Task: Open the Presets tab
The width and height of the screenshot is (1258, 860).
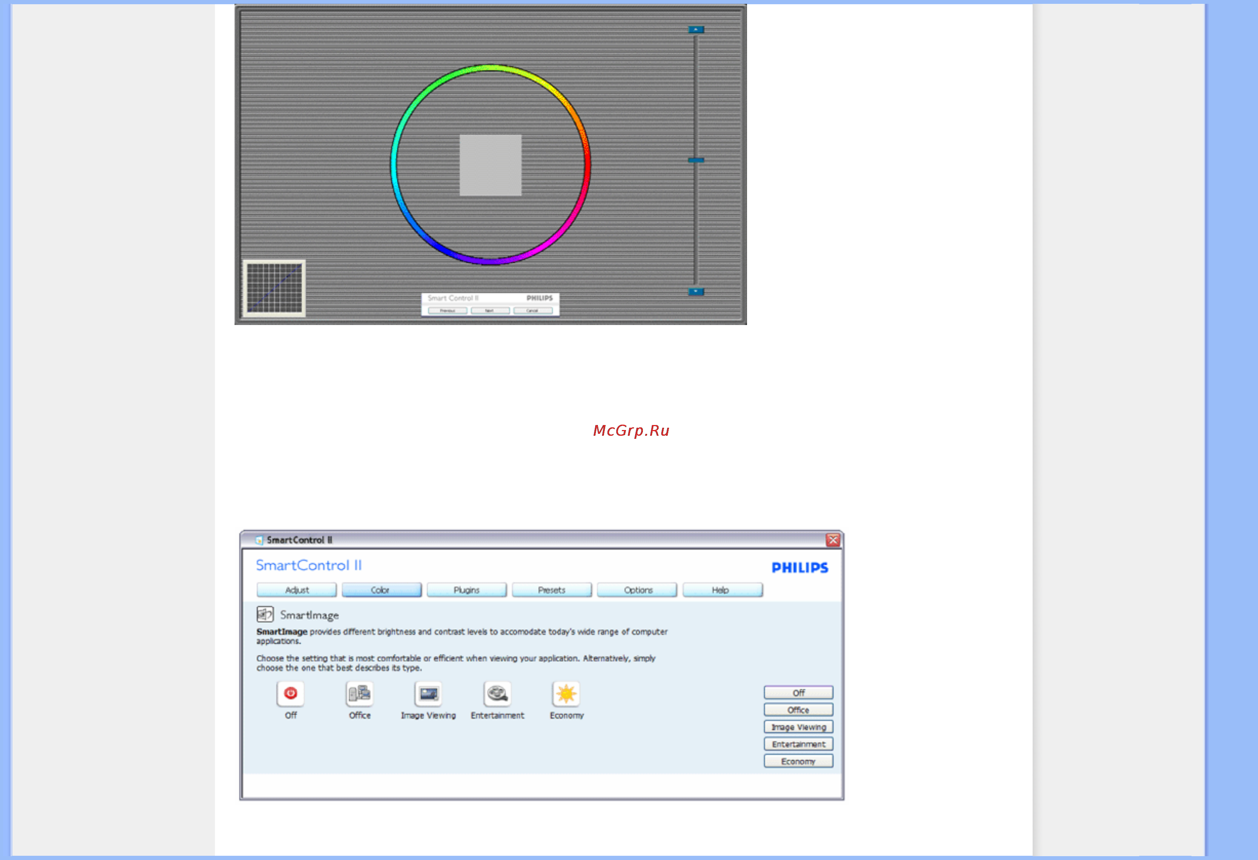Action: [552, 590]
